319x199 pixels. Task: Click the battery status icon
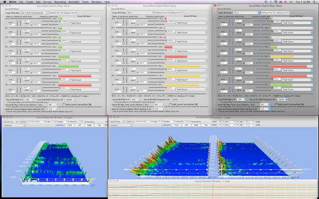pyautogui.click(x=291, y=2)
